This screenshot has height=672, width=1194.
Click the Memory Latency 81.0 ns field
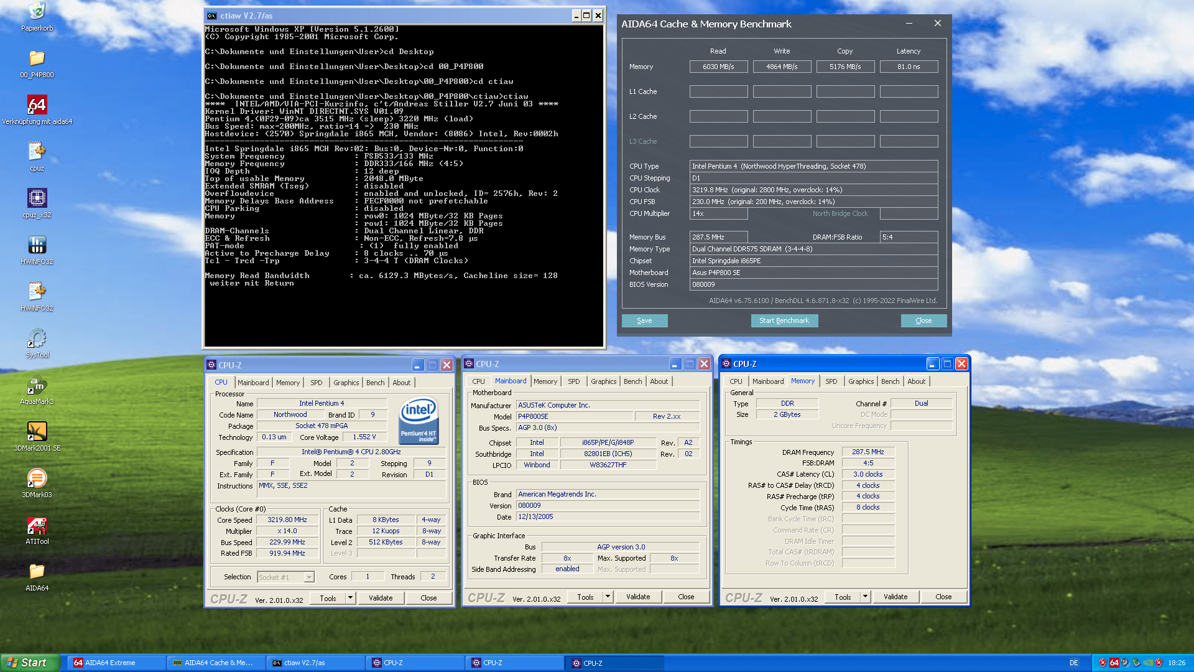click(909, 67)
